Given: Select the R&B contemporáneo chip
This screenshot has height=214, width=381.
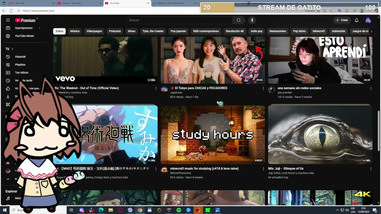Looking at the screenshot, I should coord(206,31).
